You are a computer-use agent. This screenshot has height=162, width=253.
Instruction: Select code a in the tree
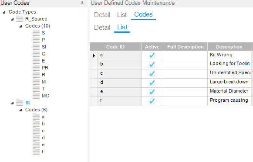[x=43, y=117]
